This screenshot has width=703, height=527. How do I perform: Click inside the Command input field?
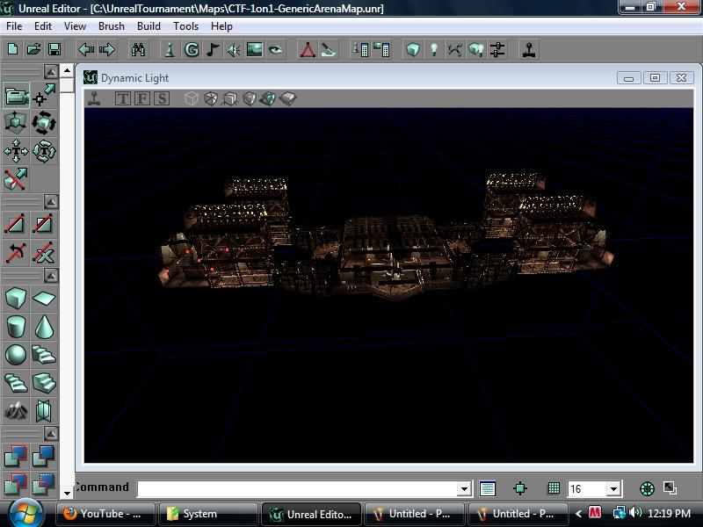pos(299,488)
